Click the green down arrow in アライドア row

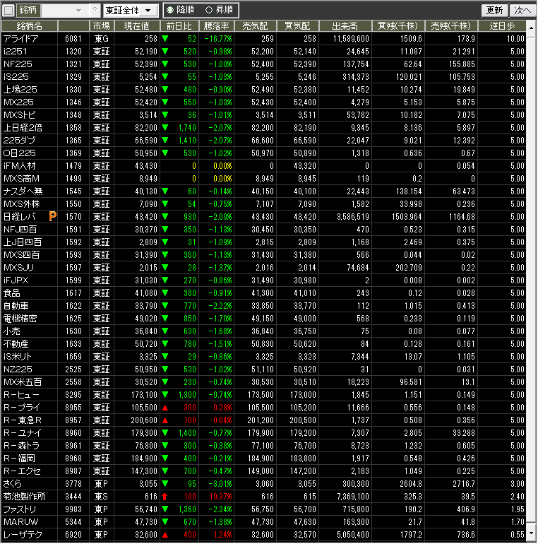coord(165,38)
